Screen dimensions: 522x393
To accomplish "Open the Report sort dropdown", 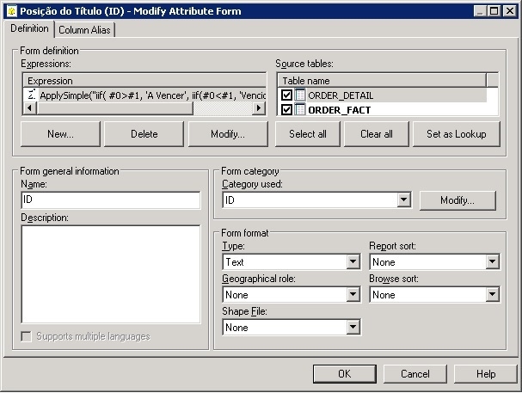I will point(492,261).
